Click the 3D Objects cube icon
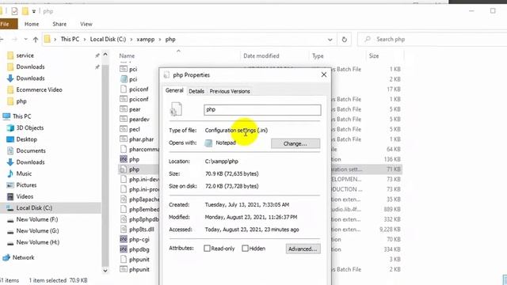 click(10, 128)
